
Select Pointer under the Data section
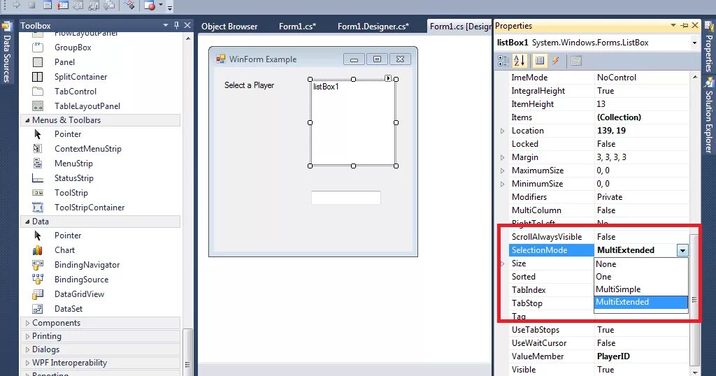click(68, 236)
